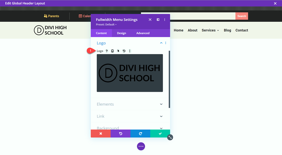Expand the Link section

(x=130, y=116)
